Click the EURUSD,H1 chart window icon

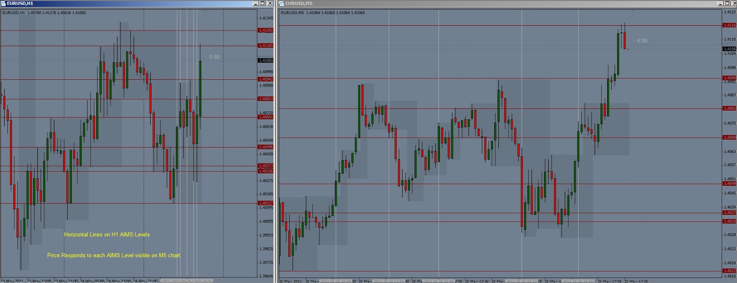[3, 3]
